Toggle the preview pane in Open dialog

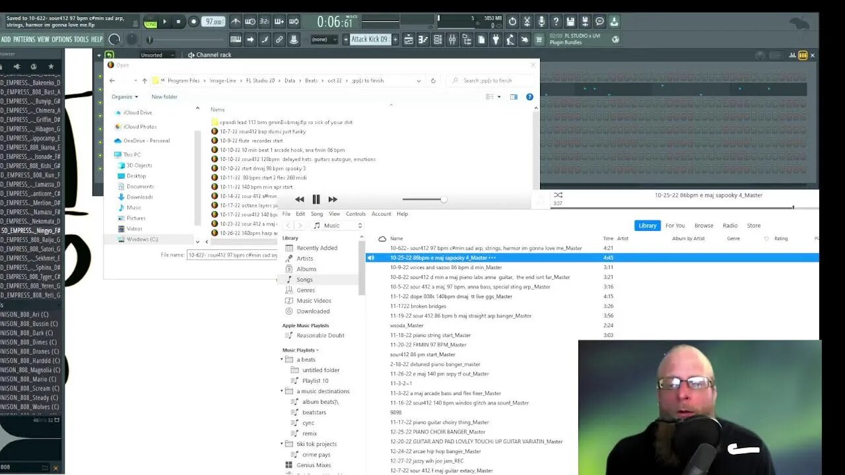514,97
